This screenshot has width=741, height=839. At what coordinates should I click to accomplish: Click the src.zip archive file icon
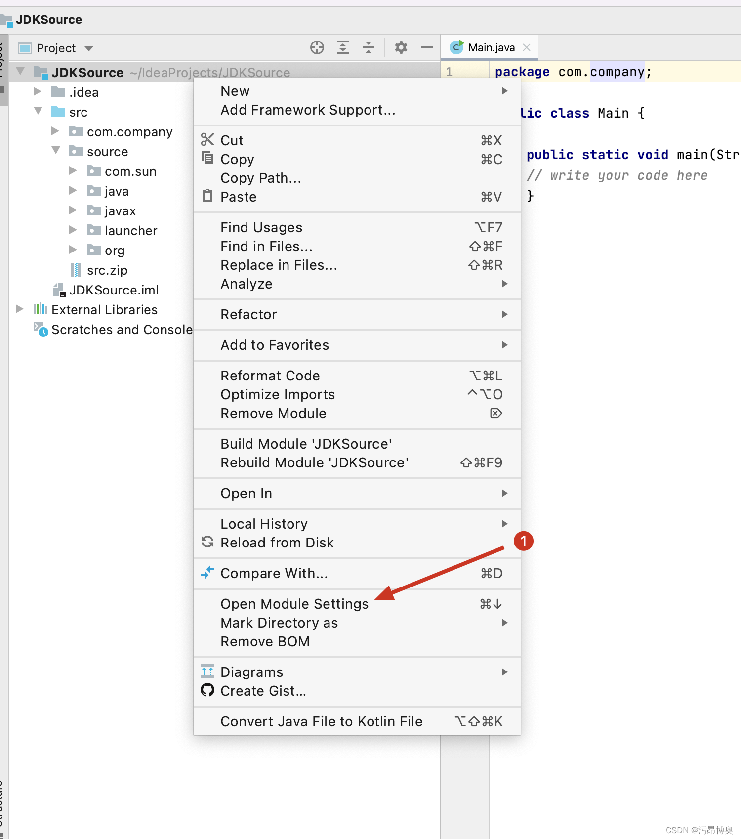tap(76, 270)
